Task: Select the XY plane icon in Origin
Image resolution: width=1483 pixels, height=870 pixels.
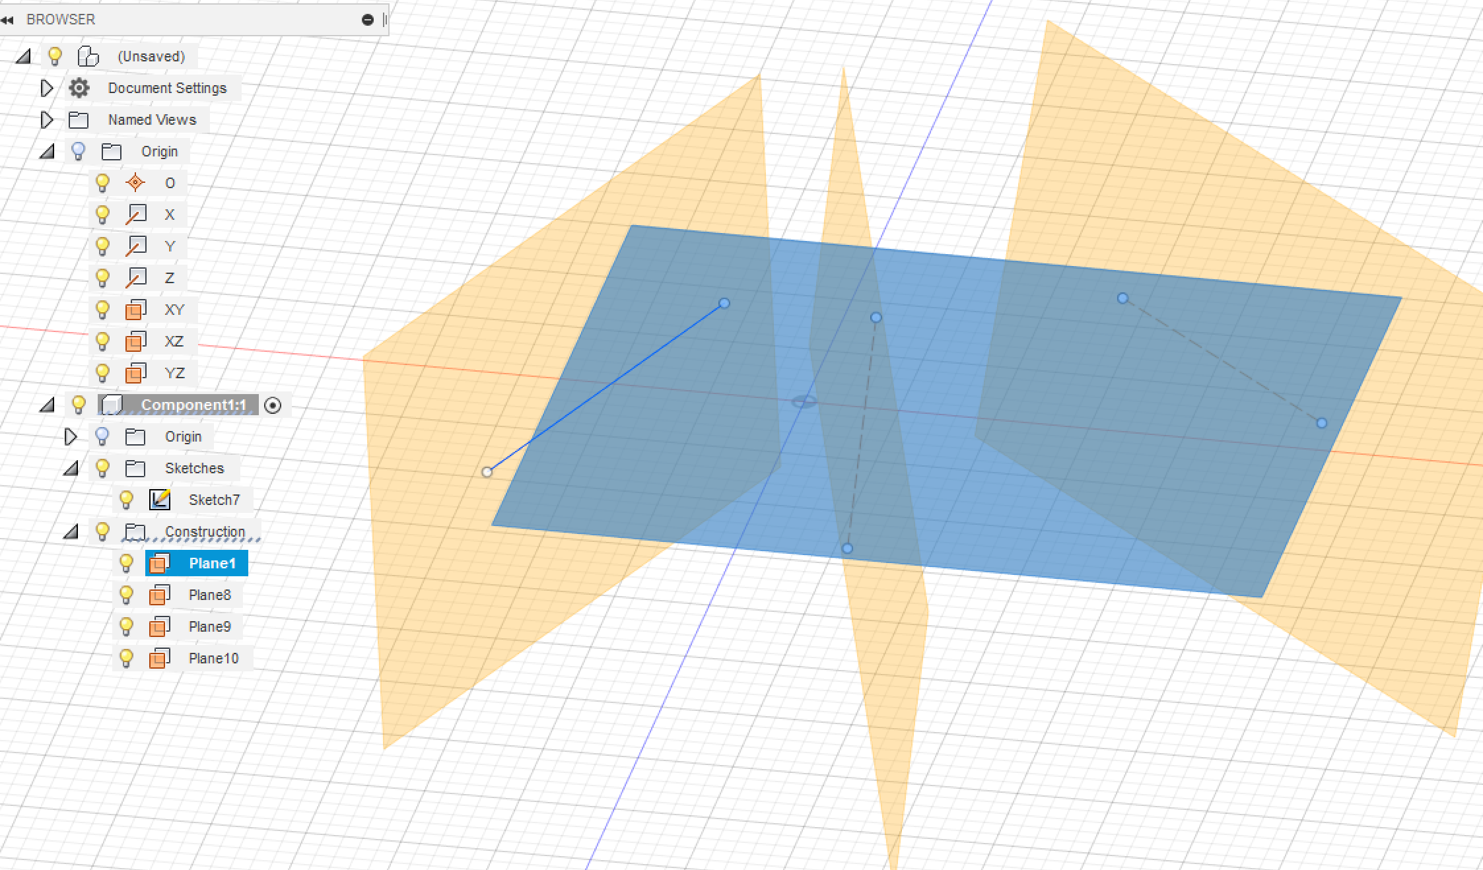Action: point(136,310)
